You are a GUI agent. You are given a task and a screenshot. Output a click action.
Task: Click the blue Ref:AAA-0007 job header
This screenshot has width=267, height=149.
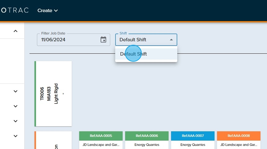click(x=193, y=136)
